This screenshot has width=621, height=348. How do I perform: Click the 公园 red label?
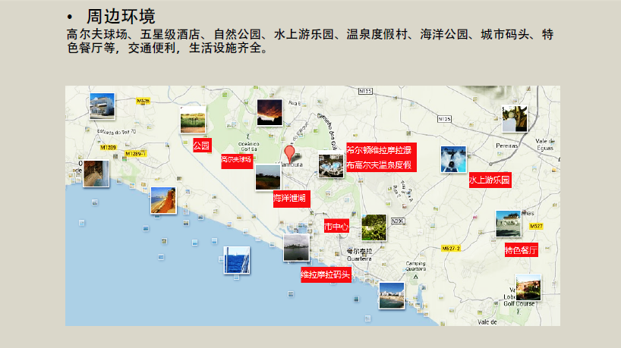(202, 146)
